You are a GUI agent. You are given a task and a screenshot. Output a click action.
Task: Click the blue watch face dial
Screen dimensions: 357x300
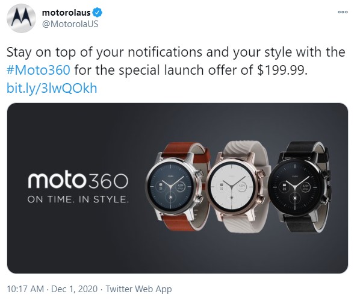[x=171, y=186]
